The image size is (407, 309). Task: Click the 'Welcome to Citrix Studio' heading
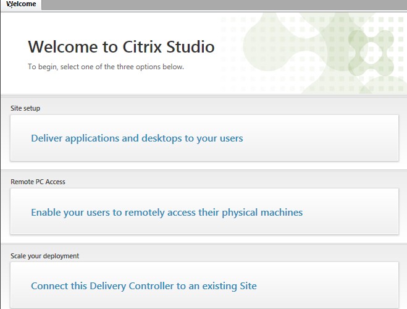point(121,47)
